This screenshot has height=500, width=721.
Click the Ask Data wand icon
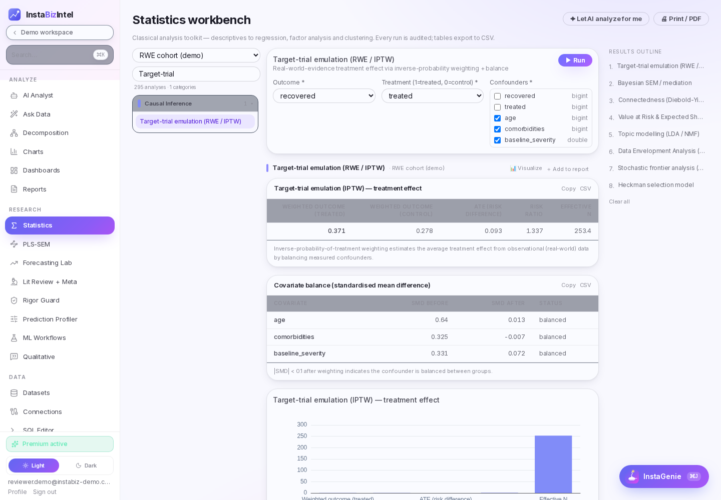[x=14, y=114]
